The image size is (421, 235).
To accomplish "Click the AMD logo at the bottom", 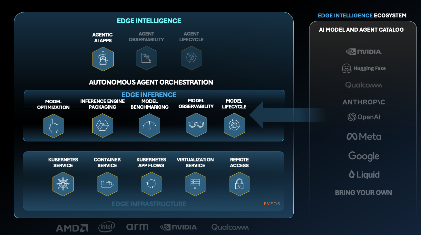I will coord(72,228).
